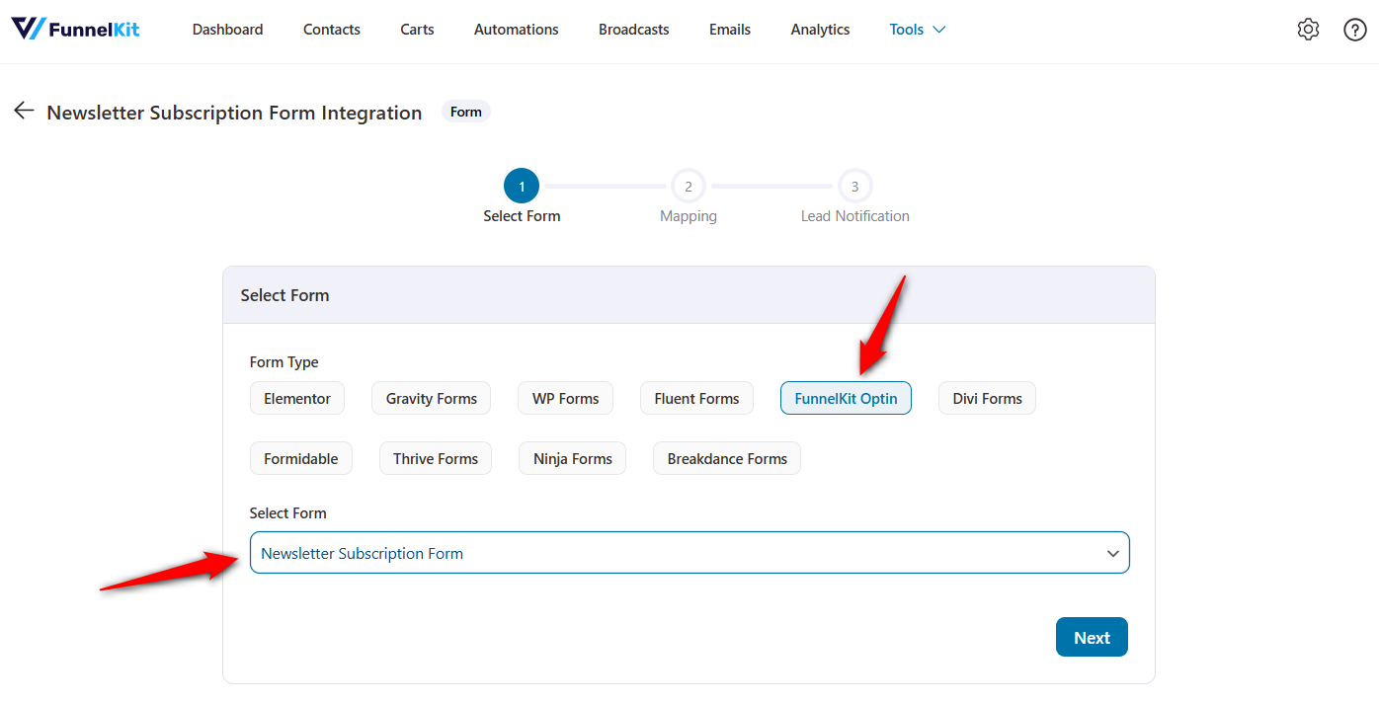Jump to step 2 Mapping circle
Viewport: 1379px width, 704px height.
click(x=689, y=186)
